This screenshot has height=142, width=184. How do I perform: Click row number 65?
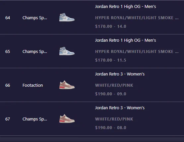click(x=8, y=52)
